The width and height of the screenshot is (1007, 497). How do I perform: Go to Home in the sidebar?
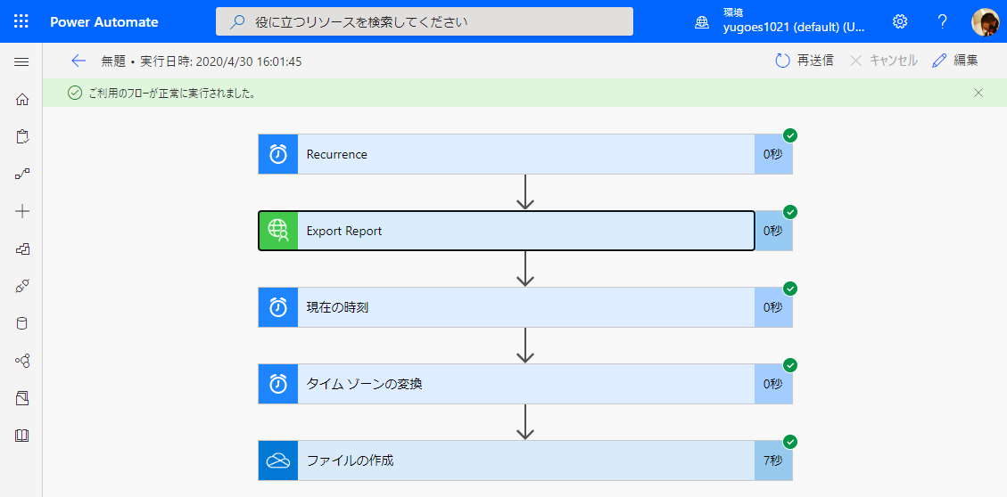[21, 99]
